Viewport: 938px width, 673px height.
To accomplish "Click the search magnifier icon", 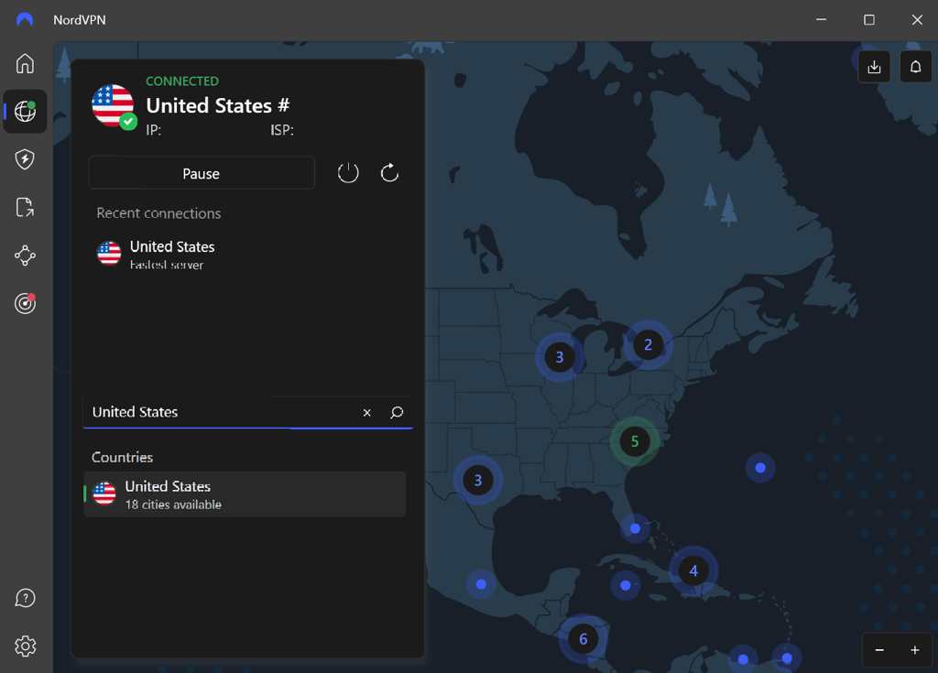I will (x=397, y=413).
